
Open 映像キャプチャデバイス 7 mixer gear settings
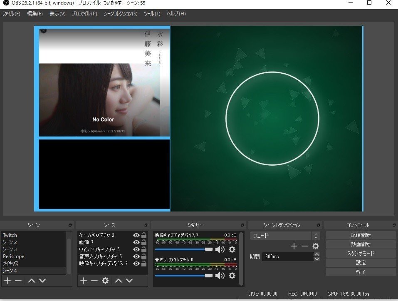tap(232, 249)
